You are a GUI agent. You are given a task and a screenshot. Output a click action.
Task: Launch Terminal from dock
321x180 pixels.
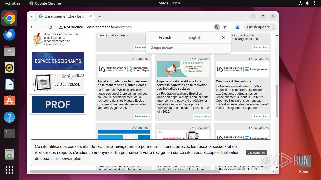coord(9,134)
